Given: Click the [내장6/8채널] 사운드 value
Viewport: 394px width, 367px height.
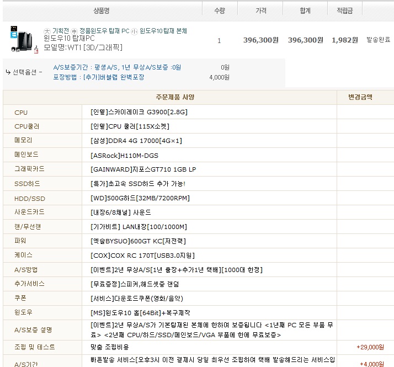Looking at the screenshot, I should point(121,212).
